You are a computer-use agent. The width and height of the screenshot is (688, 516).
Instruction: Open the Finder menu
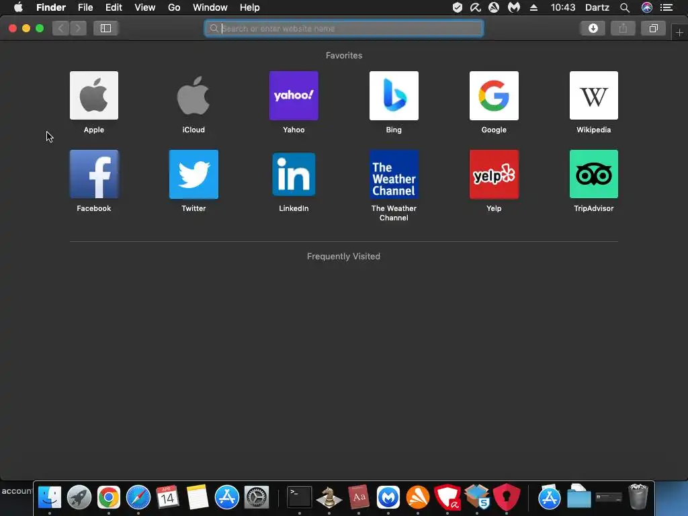(51, 7)
